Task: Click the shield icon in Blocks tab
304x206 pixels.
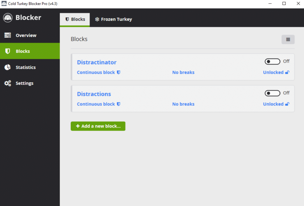Action: (x=67, y=19)
